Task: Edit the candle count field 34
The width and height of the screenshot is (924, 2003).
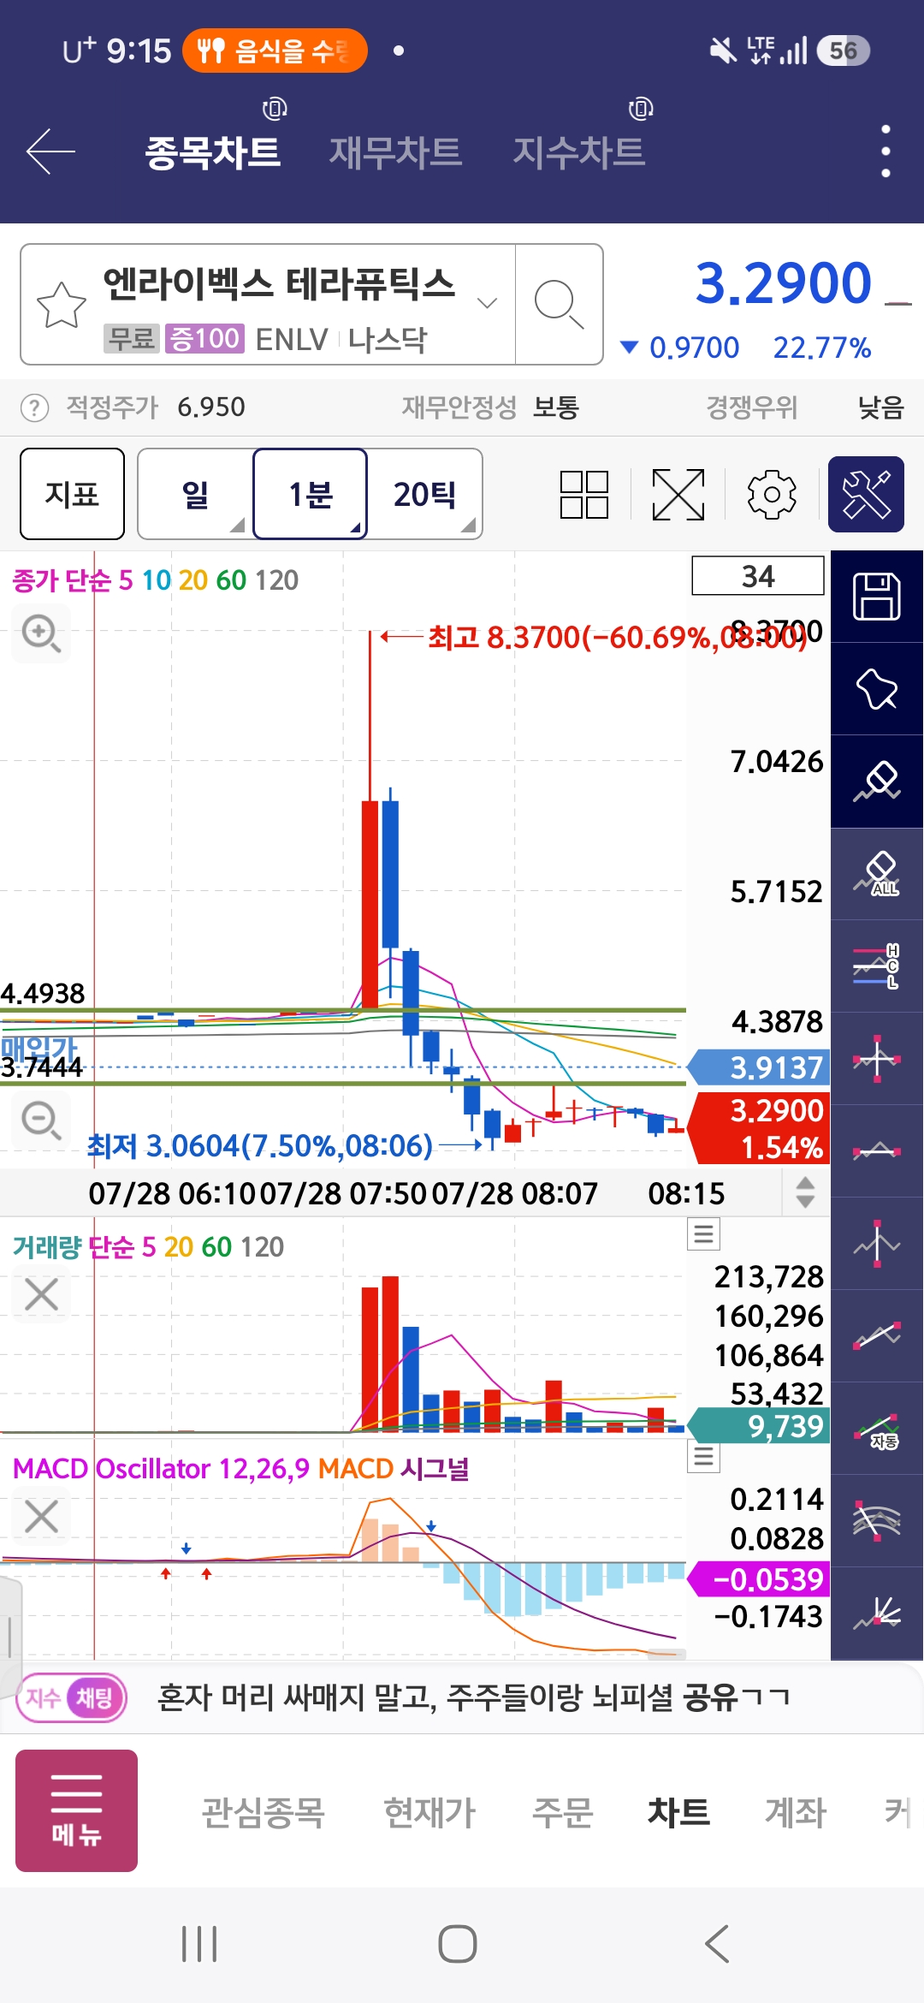Action: click(757, 576)
